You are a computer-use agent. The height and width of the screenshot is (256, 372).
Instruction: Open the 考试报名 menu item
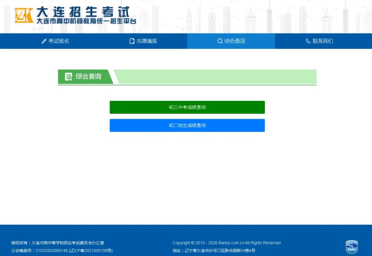(x=55, y=41)
